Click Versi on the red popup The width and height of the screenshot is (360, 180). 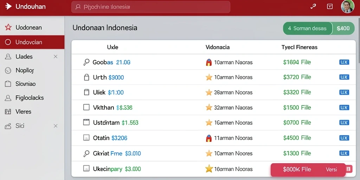[331, 170]
